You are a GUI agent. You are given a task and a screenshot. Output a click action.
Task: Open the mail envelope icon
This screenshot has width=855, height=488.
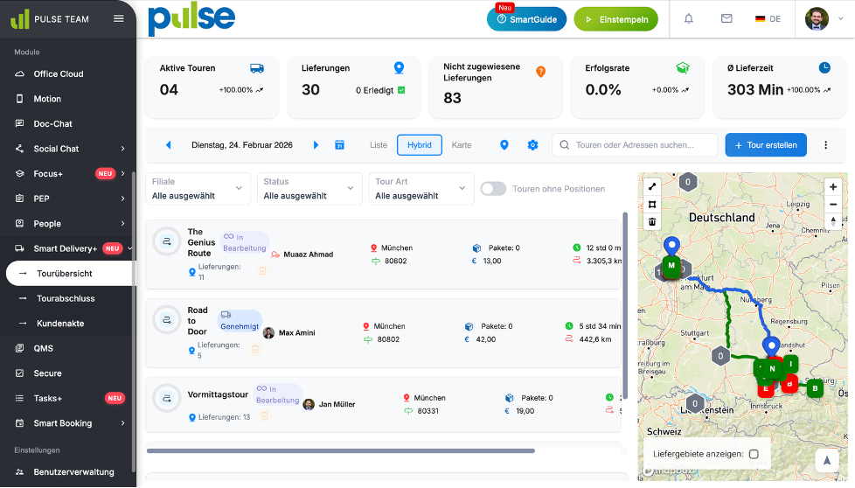pyautogui.click(x=726, y=18)
